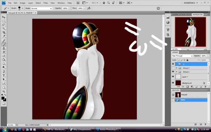Switch to the Paths tab
The width and height of the screenshot is (211, 132).
pyautogui.click(x=189, y=15)
